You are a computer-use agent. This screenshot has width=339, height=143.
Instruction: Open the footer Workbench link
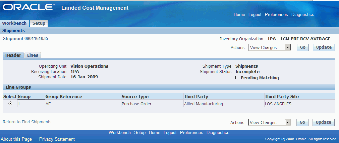click(x=120, y=132)
